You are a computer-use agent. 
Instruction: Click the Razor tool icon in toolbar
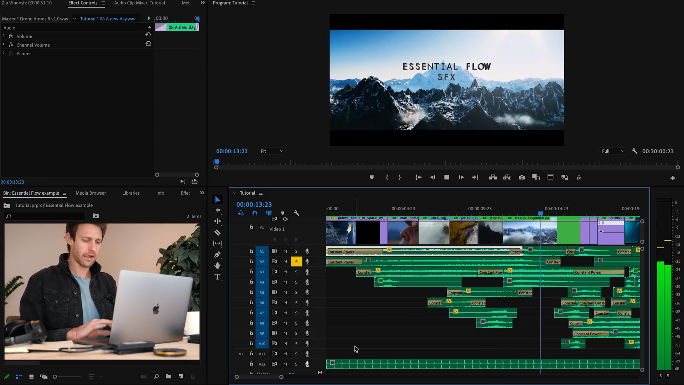pos(217,232)
